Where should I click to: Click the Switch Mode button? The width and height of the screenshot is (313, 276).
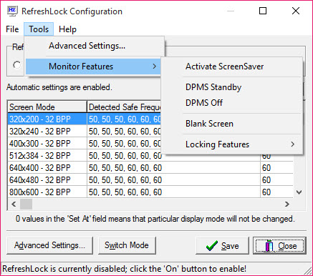point(127,245)
